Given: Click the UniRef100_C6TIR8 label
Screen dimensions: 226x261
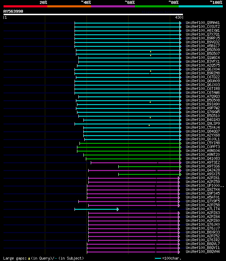Looking at the screenshot, I should click(x=203, y=89).
